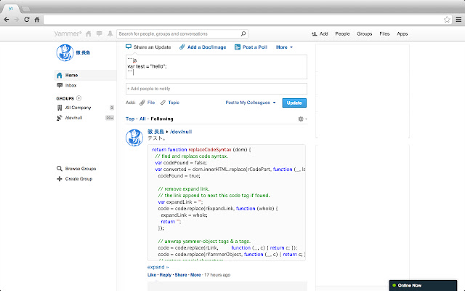Click user name link in sidebar
The width and height of the screenshot is (465, 291).
[x=83, y=52]
